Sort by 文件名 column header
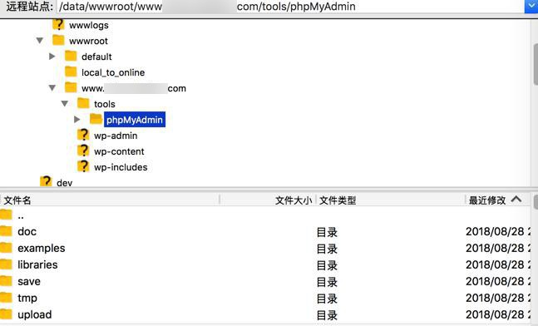The height and width of the screenshot is (326, 538). point(110,200)
